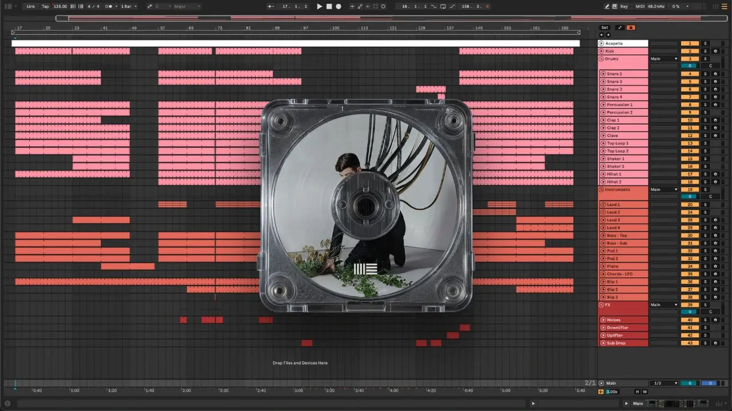Click the Stop transport button
Image resolution: width=732 pixels, height=411 pixels.
[329, 6]
